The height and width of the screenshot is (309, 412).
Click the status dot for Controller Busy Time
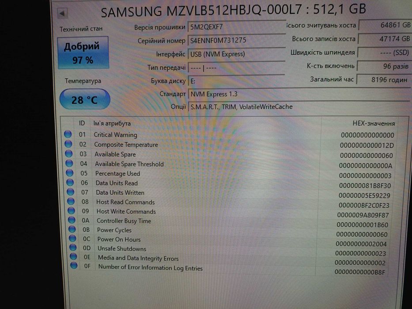click(72, 220)
